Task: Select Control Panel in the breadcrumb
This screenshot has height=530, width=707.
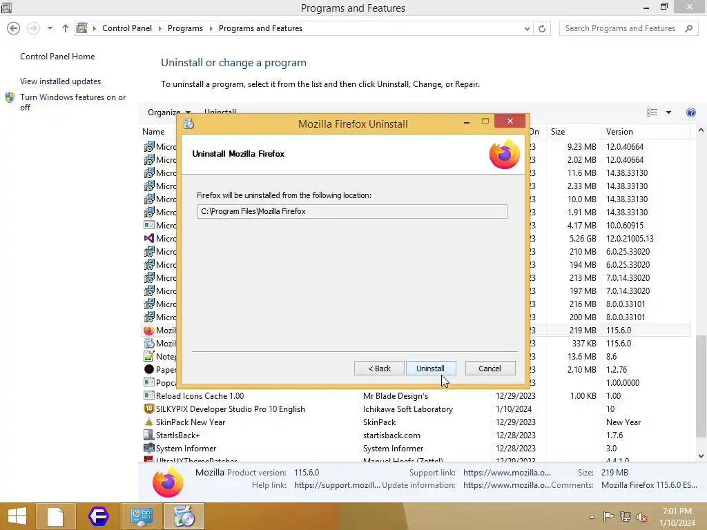Action: point(127,28)
